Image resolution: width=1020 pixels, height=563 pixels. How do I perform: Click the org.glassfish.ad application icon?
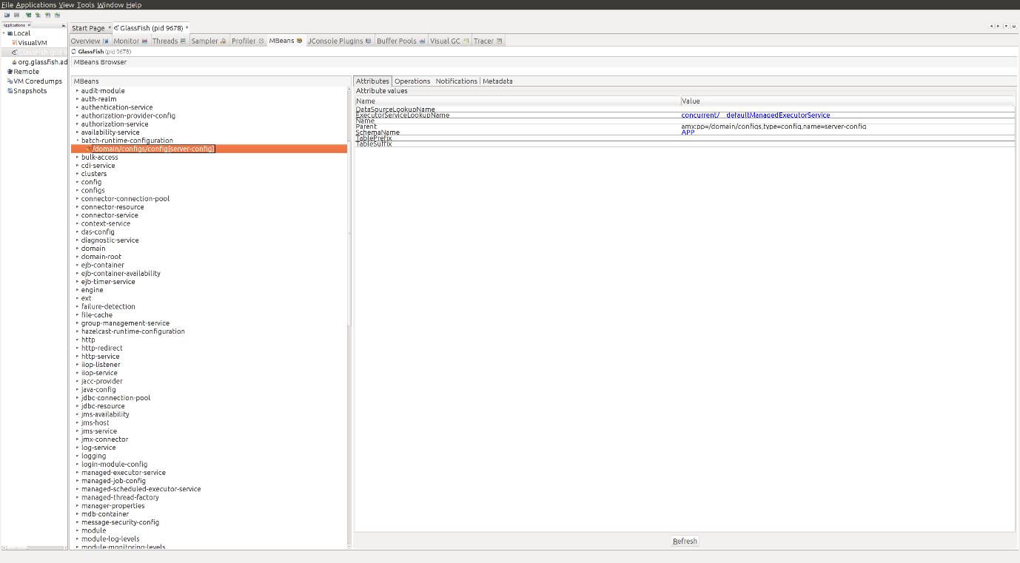[14, 62]
